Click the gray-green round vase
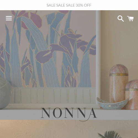 6,92
